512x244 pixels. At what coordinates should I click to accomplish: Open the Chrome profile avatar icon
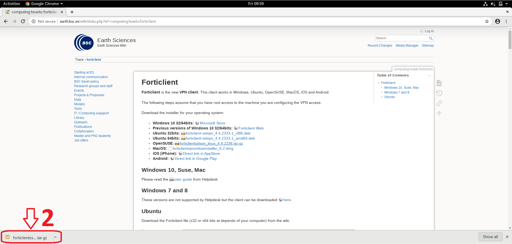coord(498,21)
